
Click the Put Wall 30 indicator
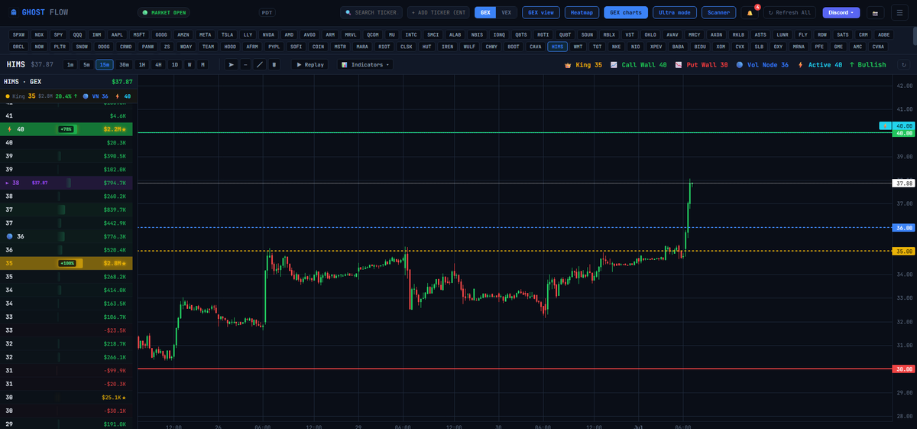click(x=701, y=65)
